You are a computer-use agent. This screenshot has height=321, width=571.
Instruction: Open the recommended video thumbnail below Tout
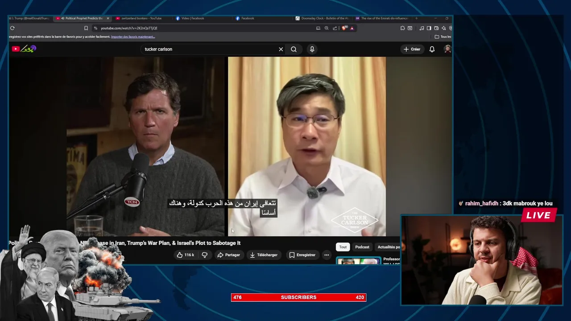359,261
